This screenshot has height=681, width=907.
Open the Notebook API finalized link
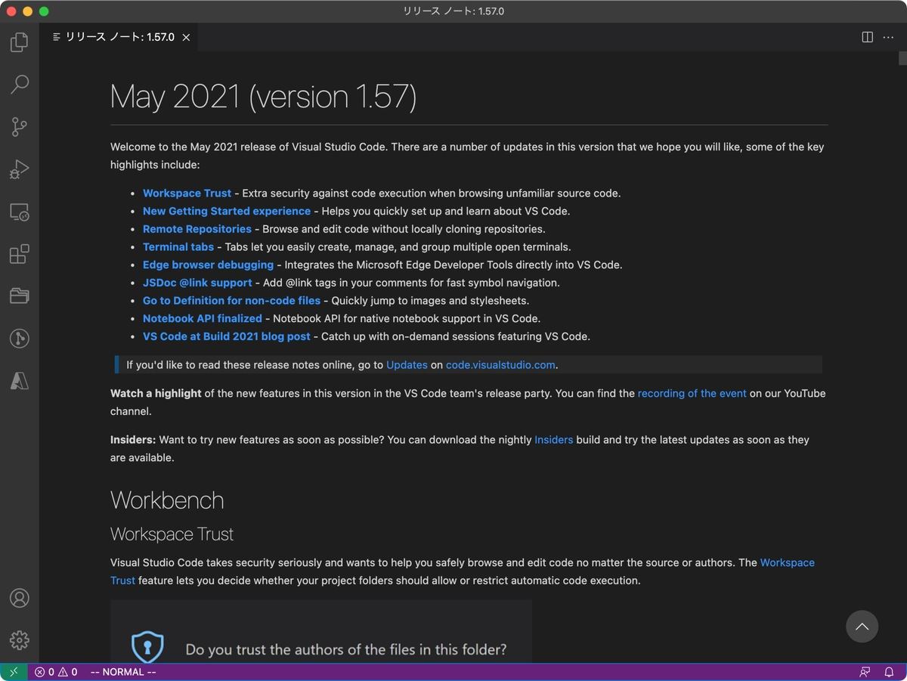[x=203, y=319]
